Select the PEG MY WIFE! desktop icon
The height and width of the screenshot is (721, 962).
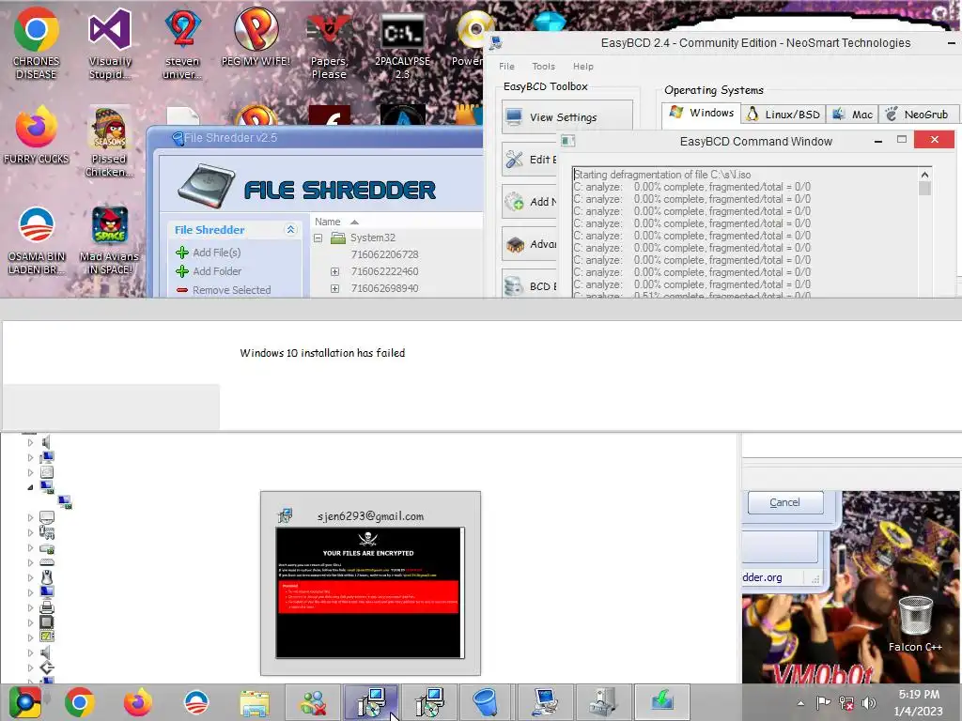coord(256,37)
